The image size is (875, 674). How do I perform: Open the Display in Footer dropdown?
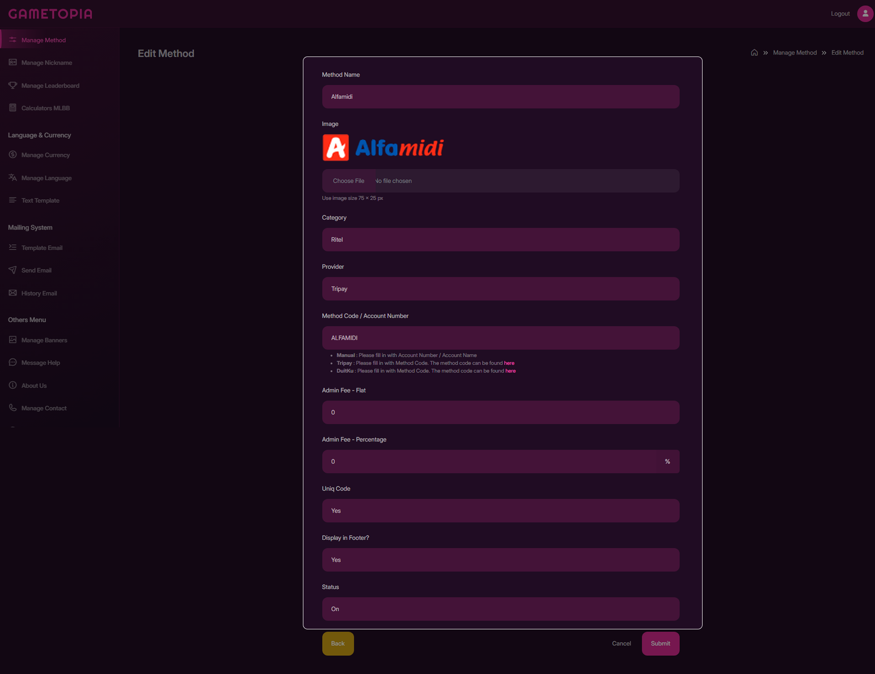point(500,560)
